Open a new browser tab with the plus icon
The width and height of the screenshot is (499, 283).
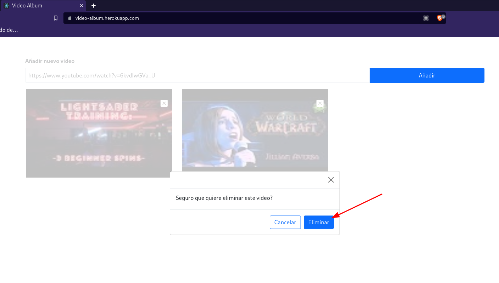click(93, 6)
